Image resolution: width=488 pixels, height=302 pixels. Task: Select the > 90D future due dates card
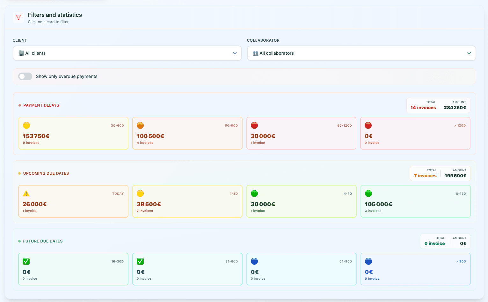click(x=415, y=269)
